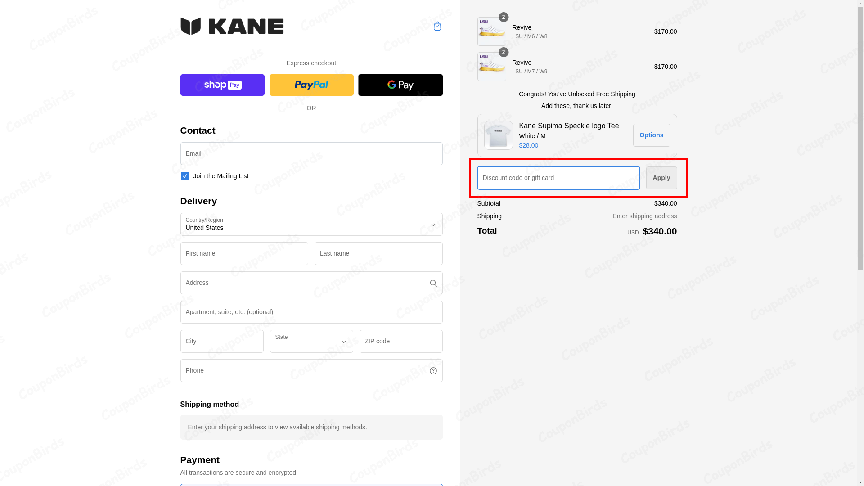Viewport: 864px width, 486px height.
Task: Click the Discount code or gift card field
Action: (x=558, y=178)
